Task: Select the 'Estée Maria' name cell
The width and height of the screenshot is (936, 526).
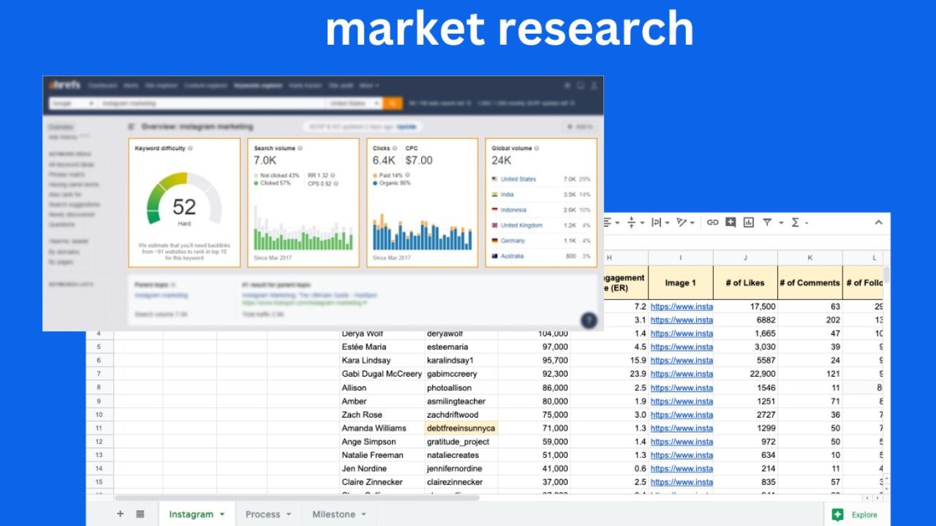Action: (382, 347)
